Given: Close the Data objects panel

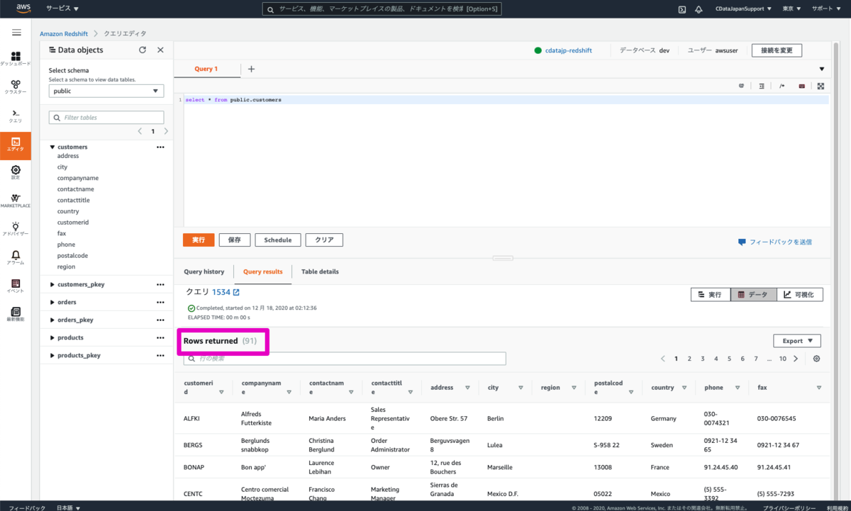Looking at the screenshot, I should tap(160, 50).
